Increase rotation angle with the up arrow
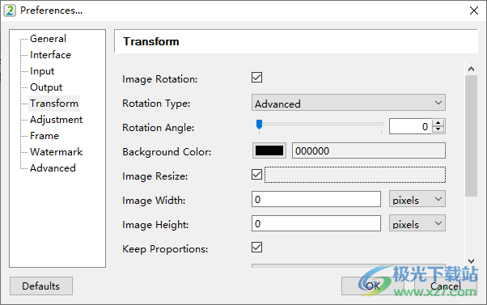 pos(438,123)
